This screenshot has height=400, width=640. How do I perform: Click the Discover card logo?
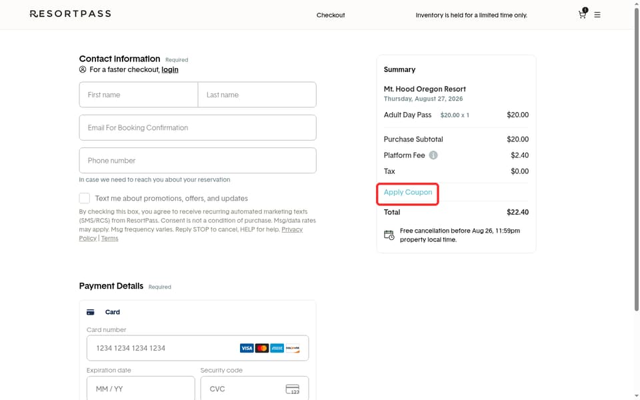(x=292, y=348)
